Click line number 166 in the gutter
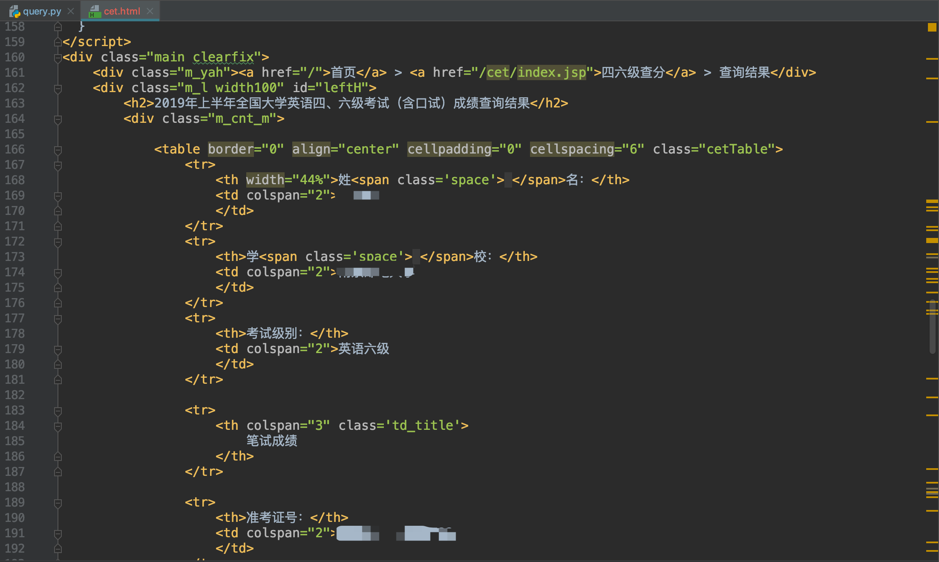This screenshot has height=562, width=939. 15,150
